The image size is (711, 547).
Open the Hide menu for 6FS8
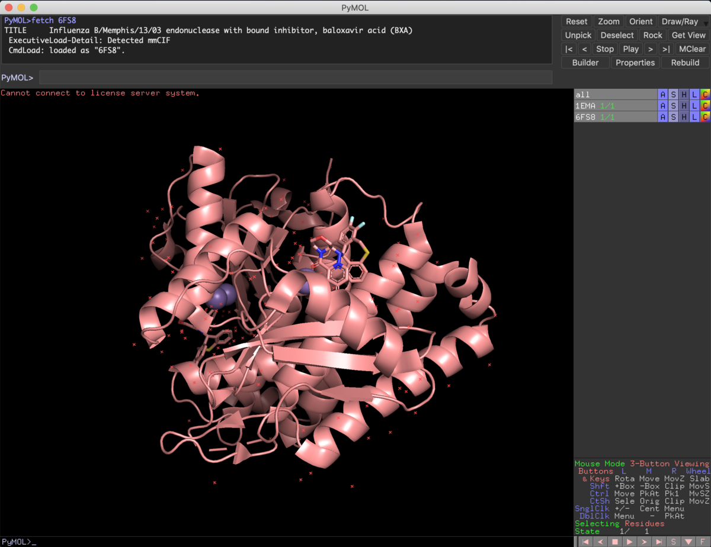point(684,117)
